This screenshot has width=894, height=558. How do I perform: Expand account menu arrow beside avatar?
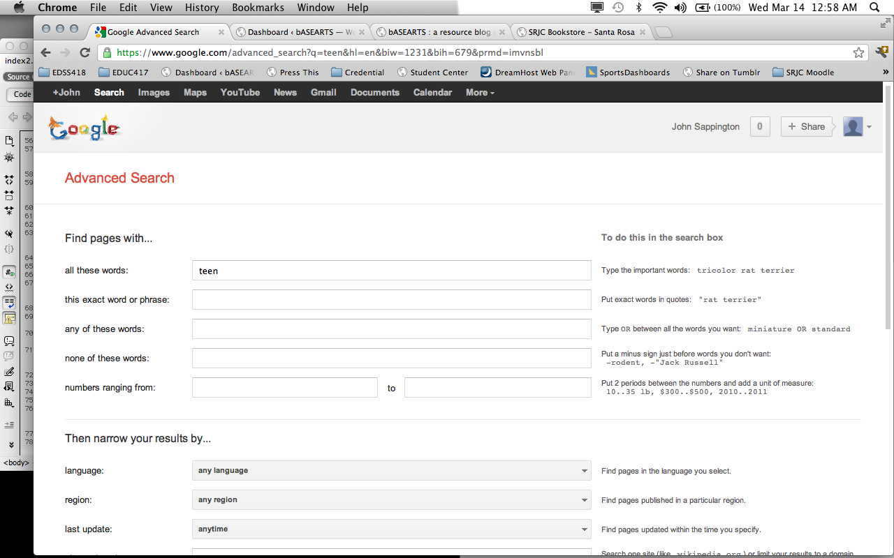point(870,127)
